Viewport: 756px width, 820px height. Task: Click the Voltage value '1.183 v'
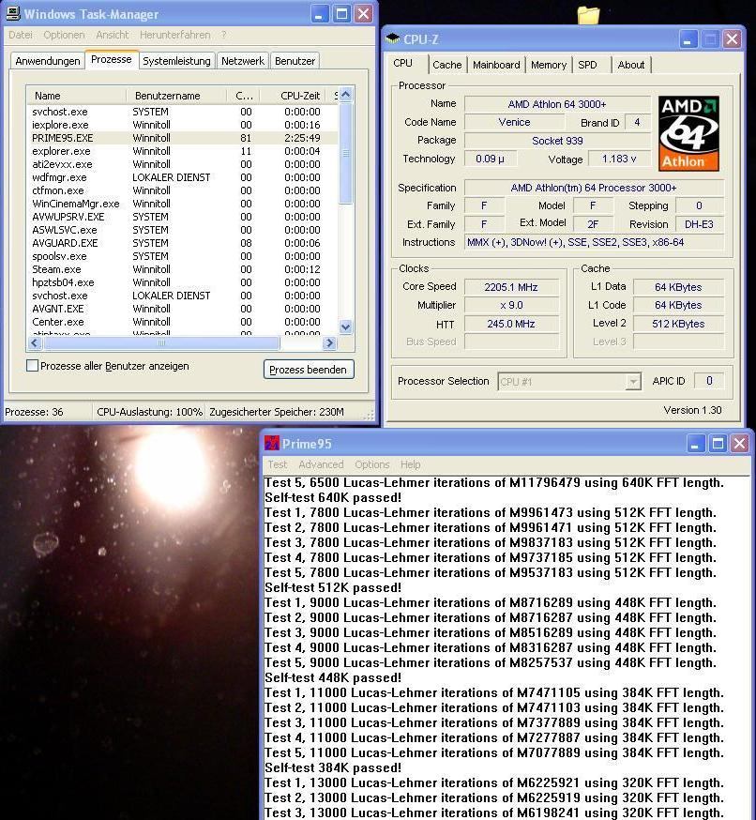point(619,159)
